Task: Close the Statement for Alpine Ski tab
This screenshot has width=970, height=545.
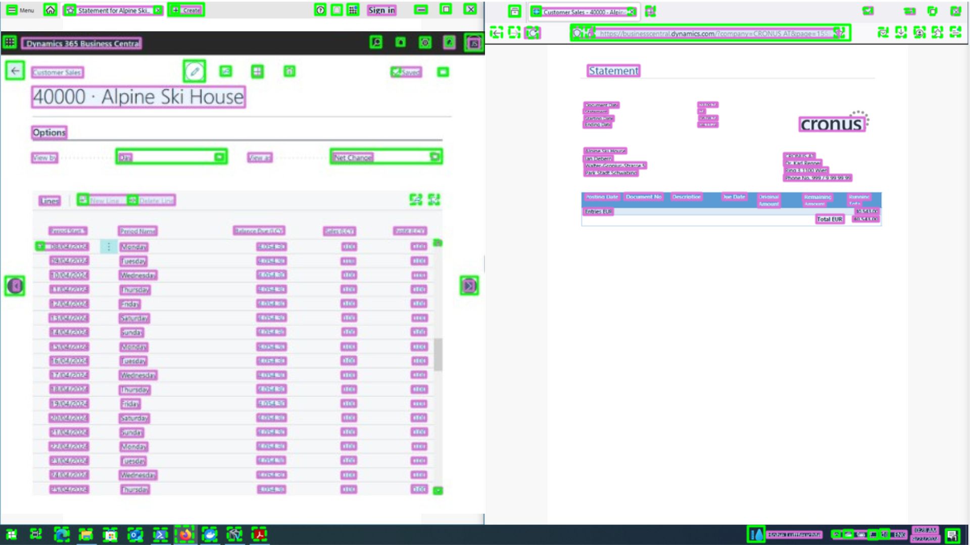Action: point(158,10)
